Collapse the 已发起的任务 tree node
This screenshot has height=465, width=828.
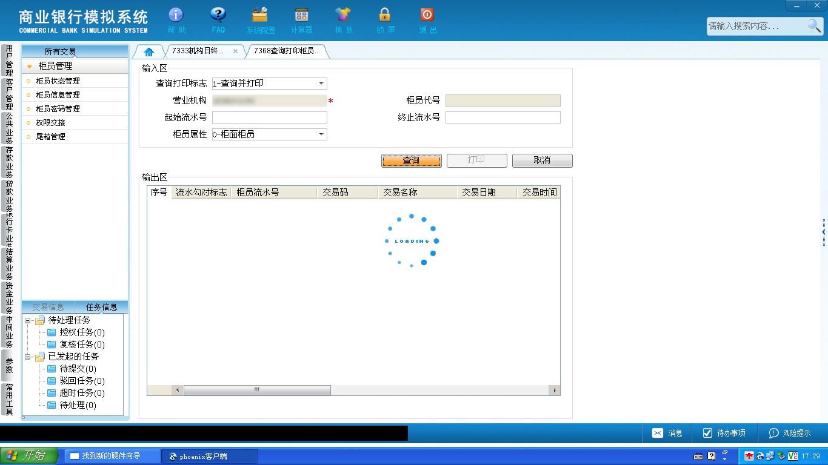click(x=28, y=357)
